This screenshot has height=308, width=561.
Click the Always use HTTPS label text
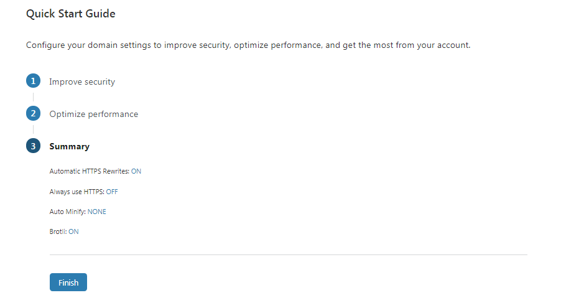pyautogui.click(x=76, y=192)
